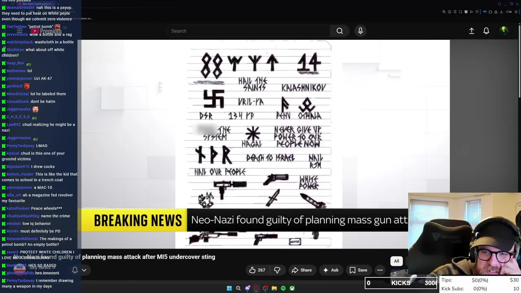The height and width of the screenshot is (293, 521).
Task: Click the browser tab search icon
Action: pos(499,4)
